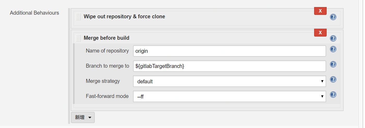365x128 pixels.
Task: Grab drag handle of Merge before build
Action: [x=78, y=38]
